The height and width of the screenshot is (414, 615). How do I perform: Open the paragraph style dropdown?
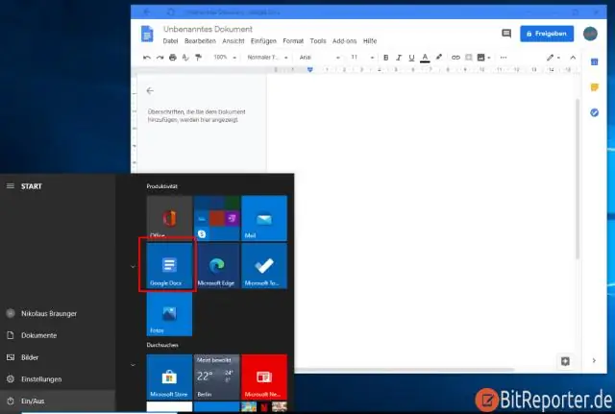pyautogui.click(x=267, y=58)
